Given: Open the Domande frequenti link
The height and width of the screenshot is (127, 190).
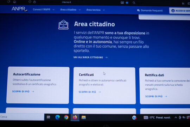Looking at the screenshot, I should [x=152, y=11].
